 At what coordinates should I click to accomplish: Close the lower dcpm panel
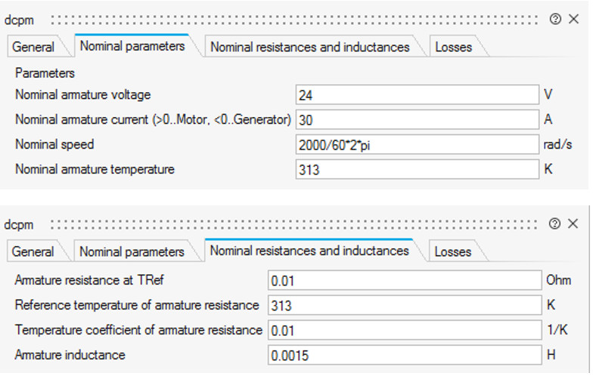click(573, 224)
